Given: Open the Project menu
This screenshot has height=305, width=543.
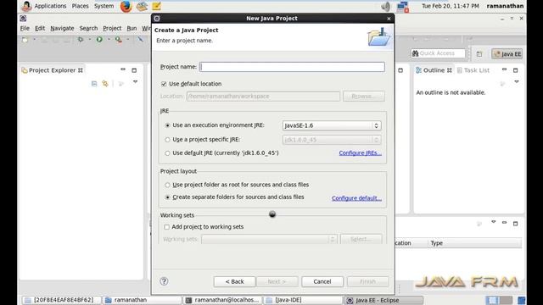Looking at the screenshot, I should [x=112, y=28].
